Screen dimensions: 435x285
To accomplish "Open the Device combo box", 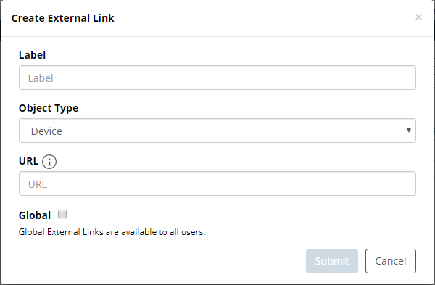I will coord(217,131).
